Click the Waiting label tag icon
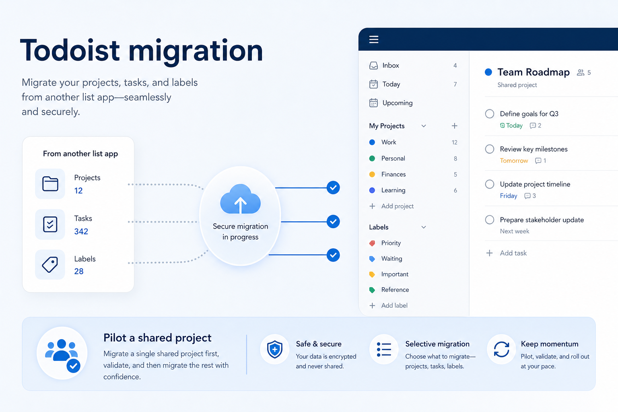This screenshot has height=412, width=618. pyautogui.click(x=372, y=259)
